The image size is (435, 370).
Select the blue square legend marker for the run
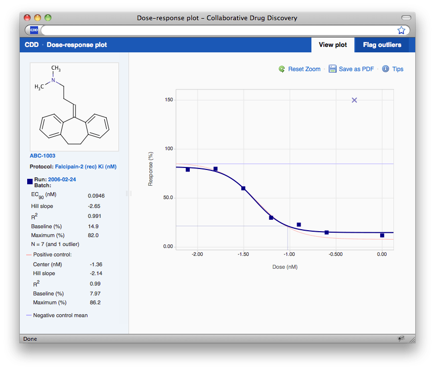[30, 181]
